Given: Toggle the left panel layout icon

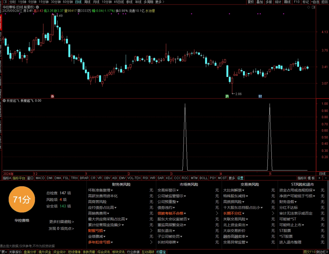Looking at the screenshot, I should click(5, 2).
